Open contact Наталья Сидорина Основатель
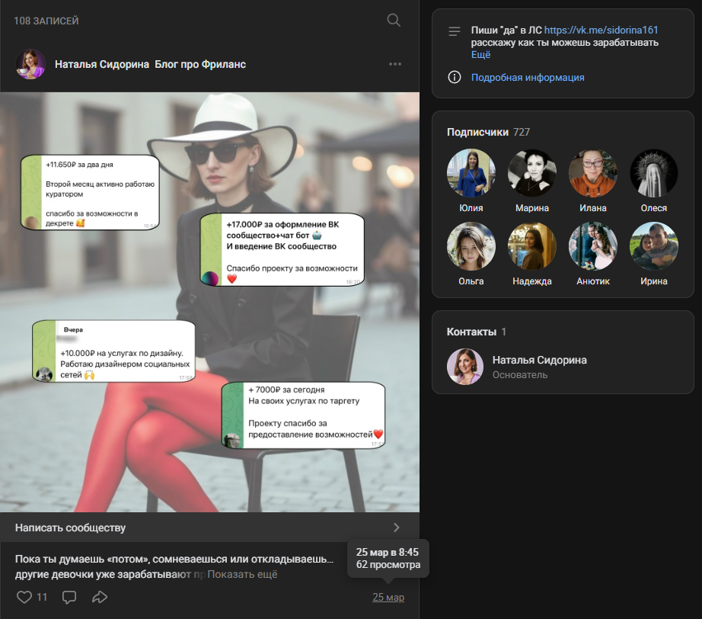This screenshot has width=702, height=619. [x=517, y=367]
